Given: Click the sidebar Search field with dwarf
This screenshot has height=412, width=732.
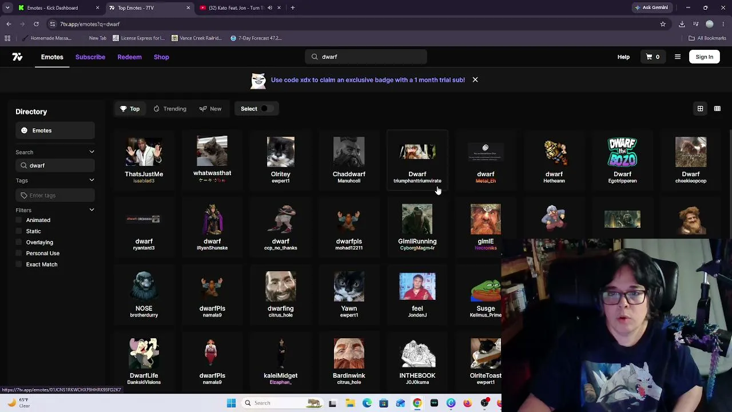Looking at the screenshot, I should (x=55, y=165).
